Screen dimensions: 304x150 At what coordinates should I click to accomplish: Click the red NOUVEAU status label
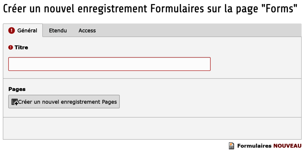pyautogui.click(x=287, y=146)
